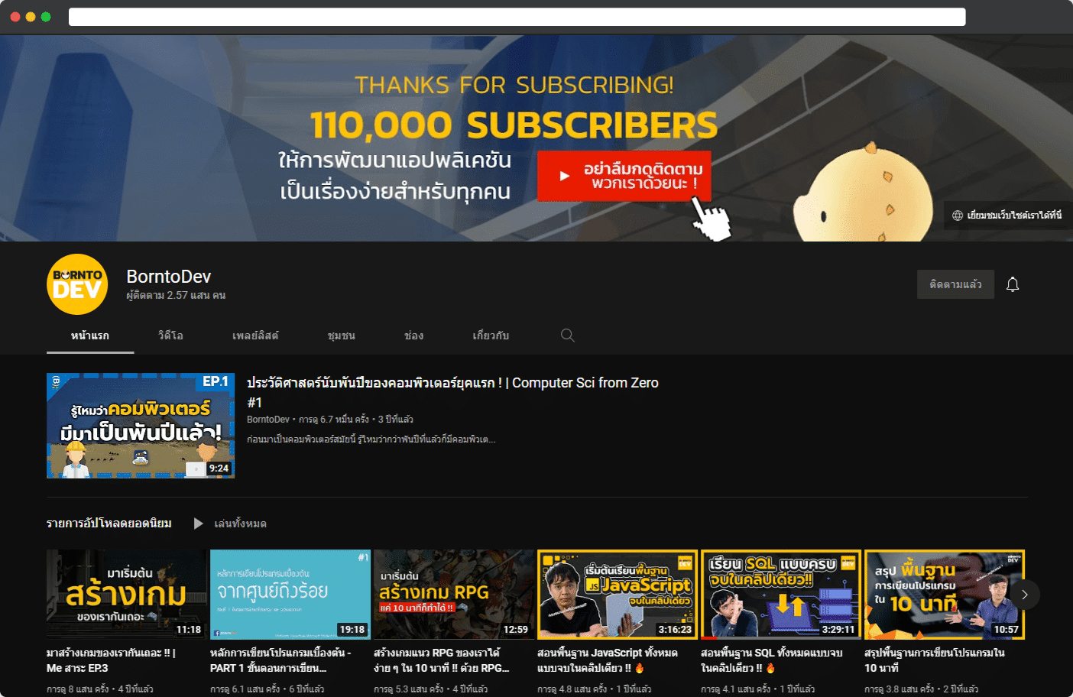The image size is (1073, 697).
Task: Click the BorntoDev channel avatar logo
Action: (x=77, y=284)
